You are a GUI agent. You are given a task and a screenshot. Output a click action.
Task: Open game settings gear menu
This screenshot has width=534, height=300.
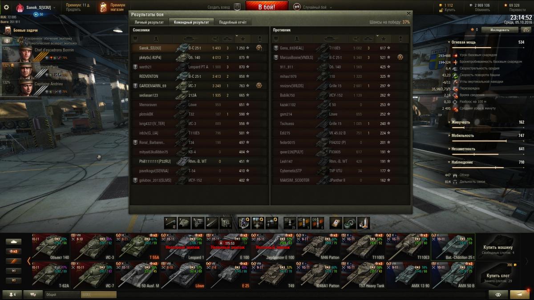coord(6,7)
